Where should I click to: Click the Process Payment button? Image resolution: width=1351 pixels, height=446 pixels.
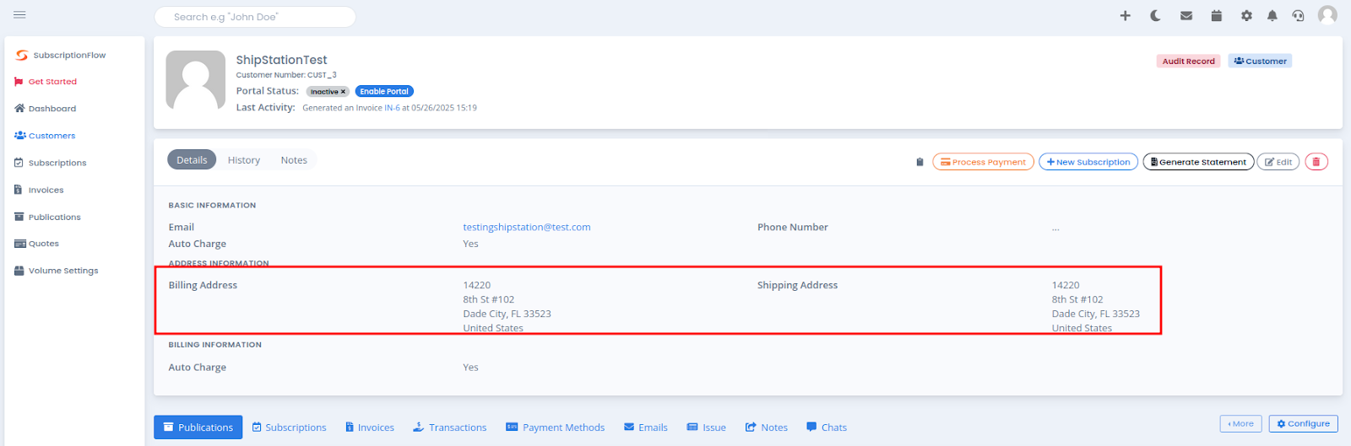(983, 162)
